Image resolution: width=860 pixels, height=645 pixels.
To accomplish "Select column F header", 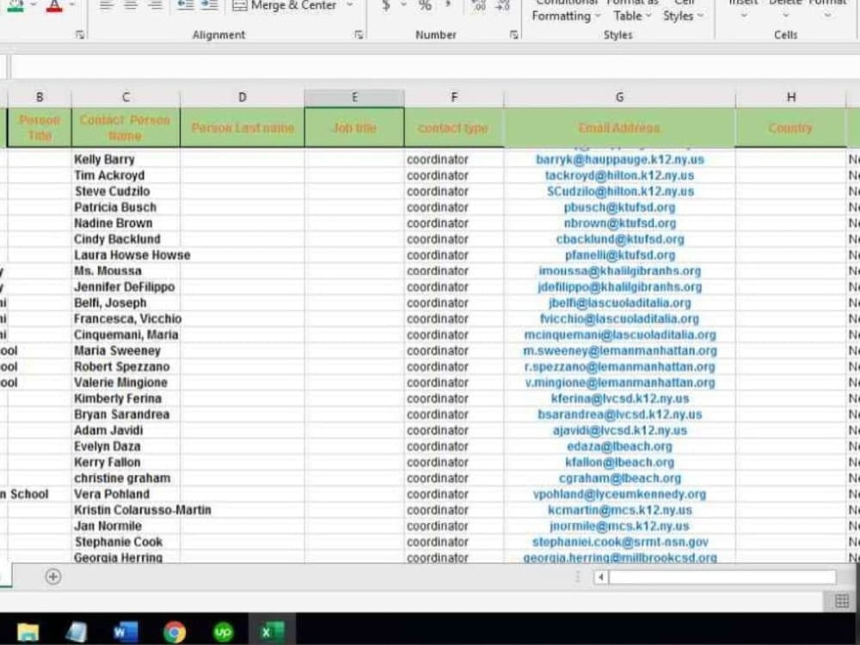I will 454,98.
